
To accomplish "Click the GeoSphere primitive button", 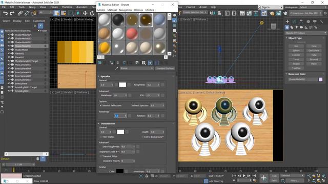I will [x=314, y=51].
